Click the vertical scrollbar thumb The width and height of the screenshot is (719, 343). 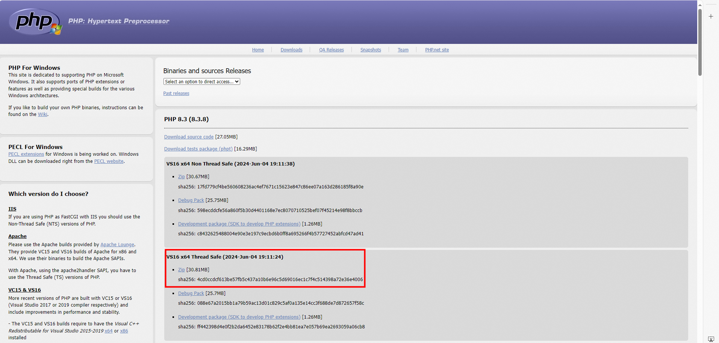(x=700, y=42)
